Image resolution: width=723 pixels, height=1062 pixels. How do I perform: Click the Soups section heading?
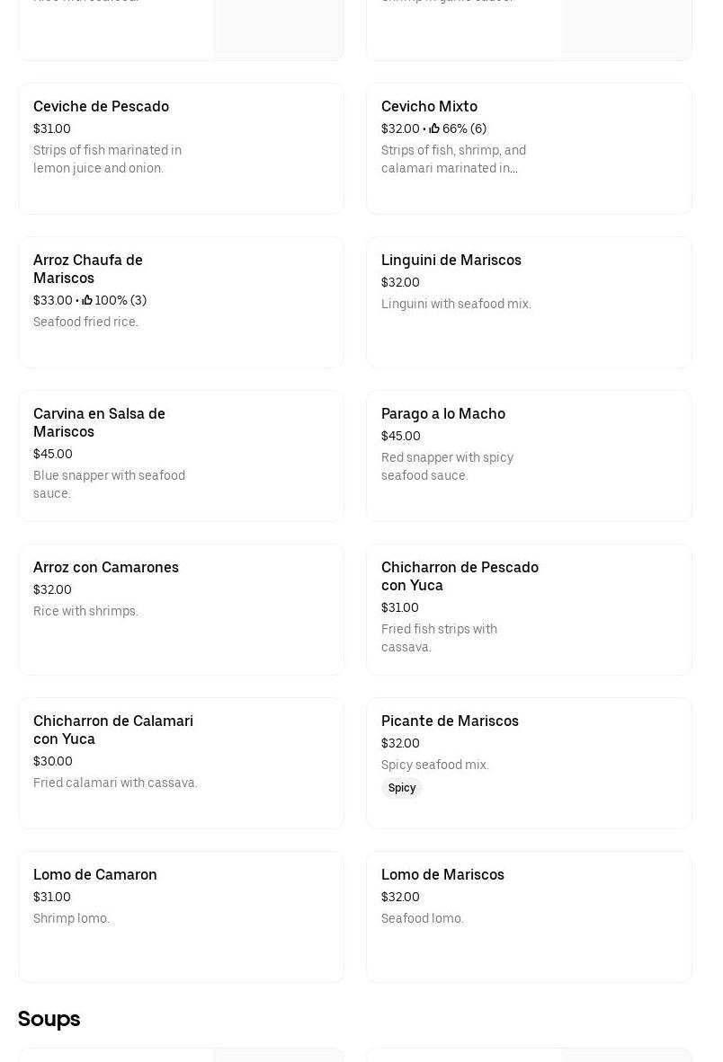point(49,1019)
